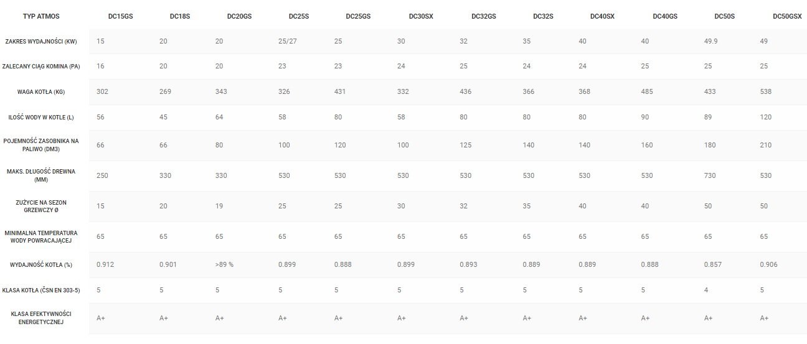Select the 25/27 power range cell

point(288,41)
